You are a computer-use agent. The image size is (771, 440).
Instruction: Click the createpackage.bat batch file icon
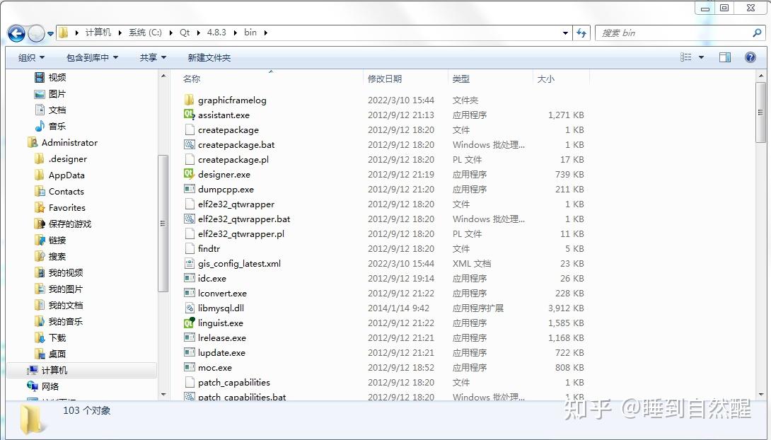(189, 144)
